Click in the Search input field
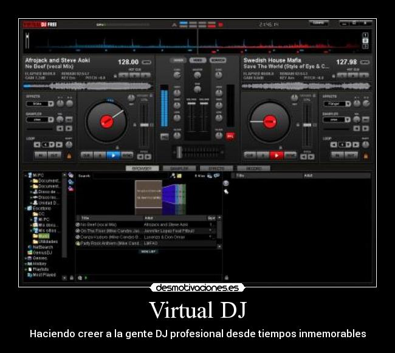 click(130, 176)
